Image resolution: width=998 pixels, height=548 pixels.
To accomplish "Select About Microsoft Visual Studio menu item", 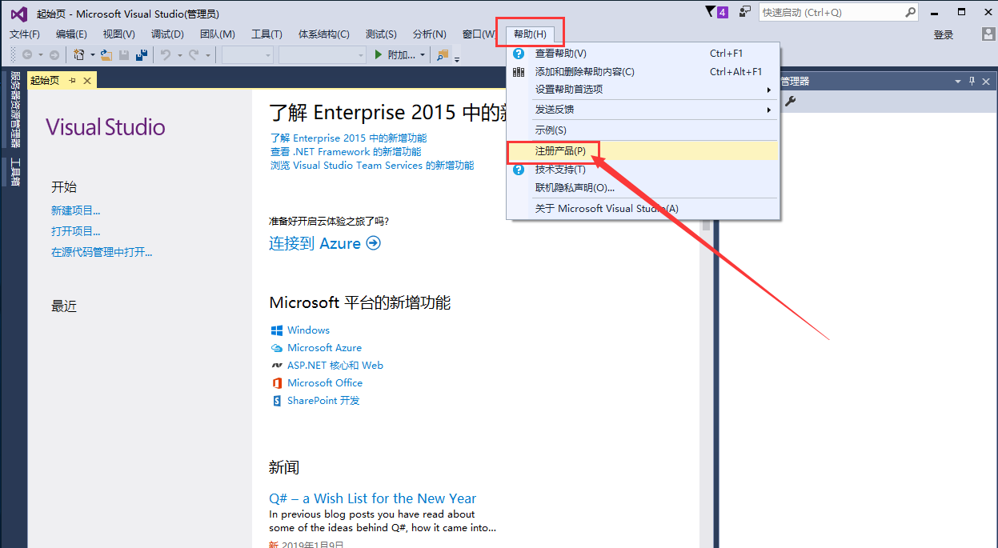I will pyautogui.click(x=643, y=209).
